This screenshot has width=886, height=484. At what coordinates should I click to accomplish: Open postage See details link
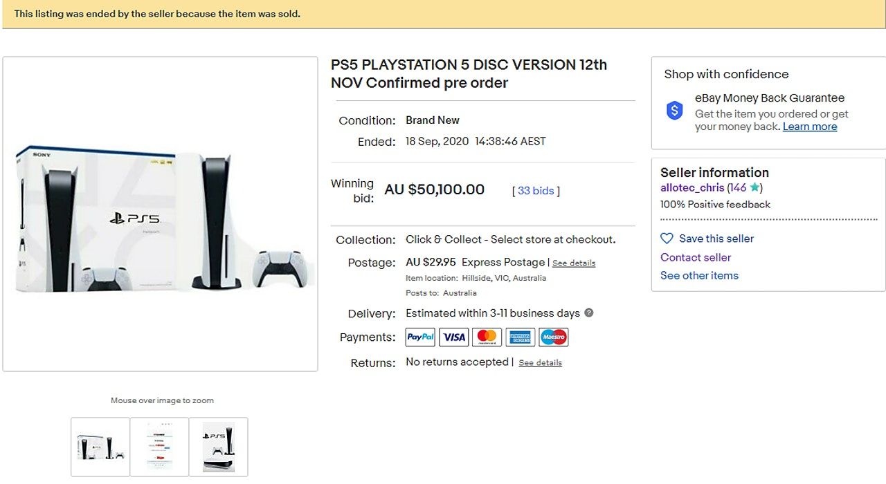(574, 263)
